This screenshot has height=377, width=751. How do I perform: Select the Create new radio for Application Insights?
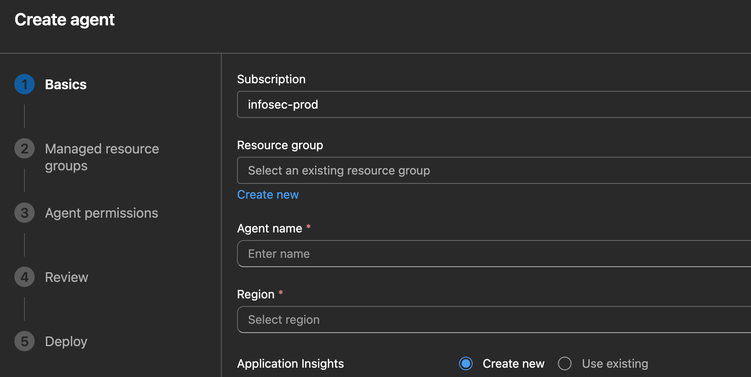click(x=466, y=363)
